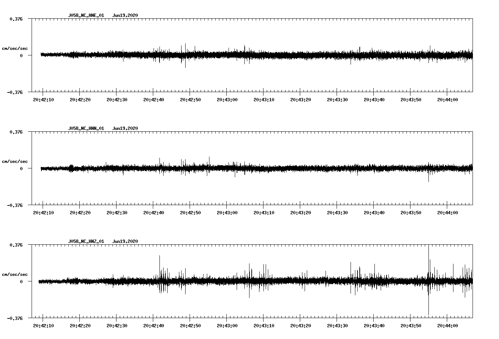Select the 20:44:00 time label under the HNZ plot

(448, 325)
